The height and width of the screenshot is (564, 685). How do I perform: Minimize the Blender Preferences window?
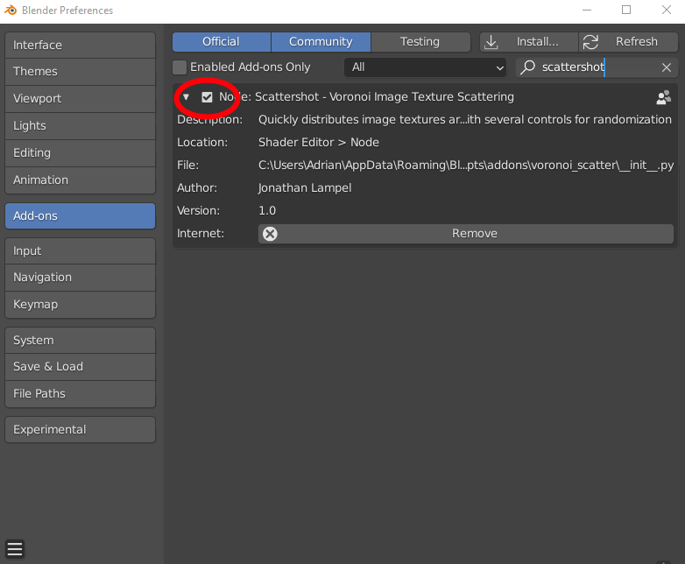click(587, 10)
